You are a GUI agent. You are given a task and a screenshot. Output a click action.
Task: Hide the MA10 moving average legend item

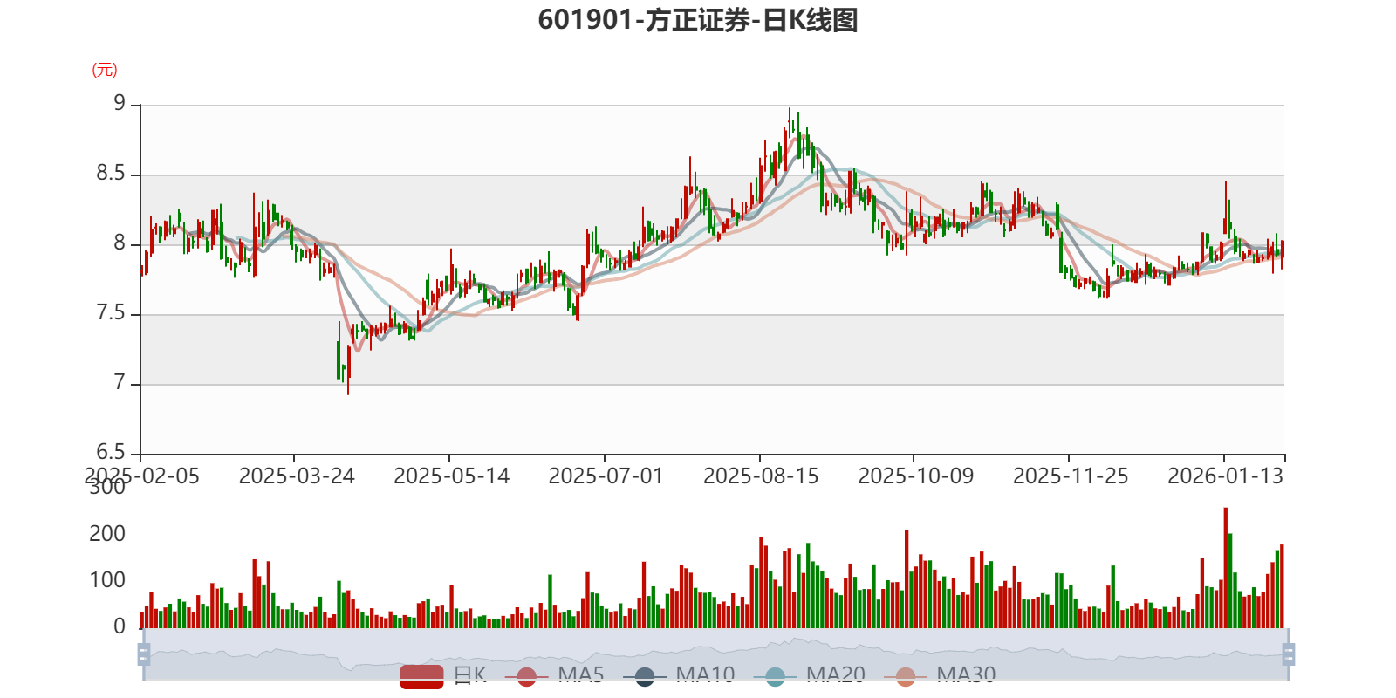pyautogui.click(x=679, y=675)
